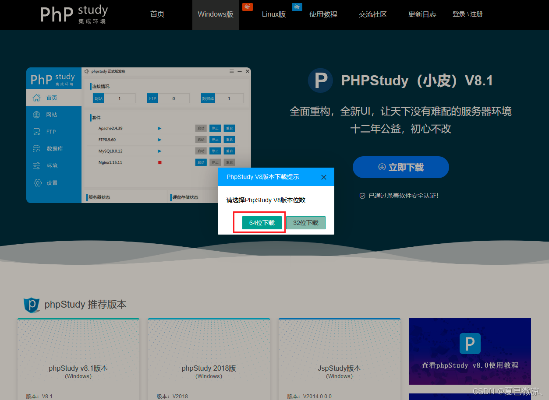Click the 网站 counter box showing 1
The image size is (549, 400).
(x=114, y=98)
